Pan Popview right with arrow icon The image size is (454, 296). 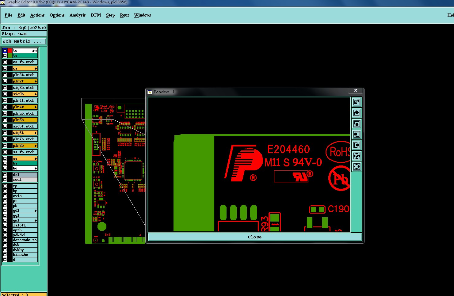357,145
